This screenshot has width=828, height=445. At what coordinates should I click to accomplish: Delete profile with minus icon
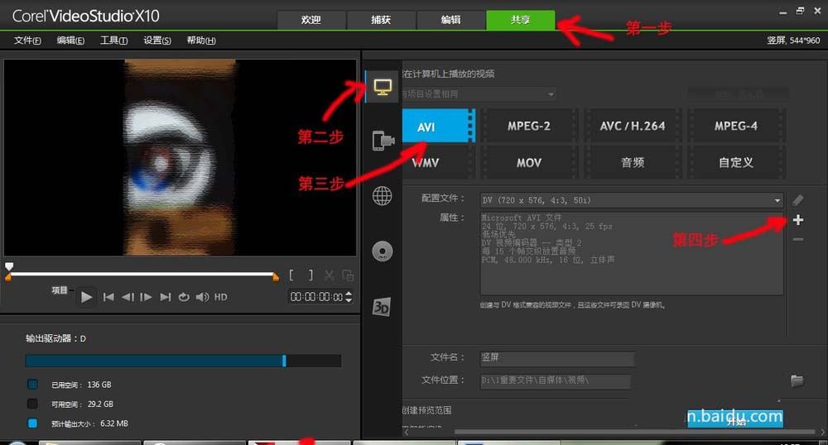(x=798, y=239)
